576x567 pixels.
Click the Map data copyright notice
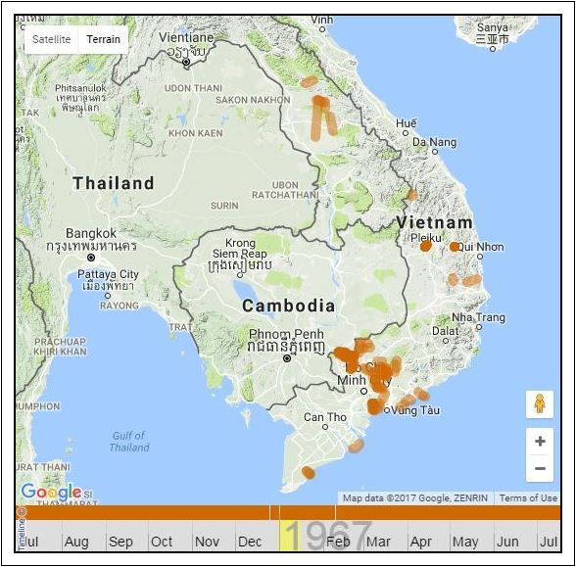[415, 497]
